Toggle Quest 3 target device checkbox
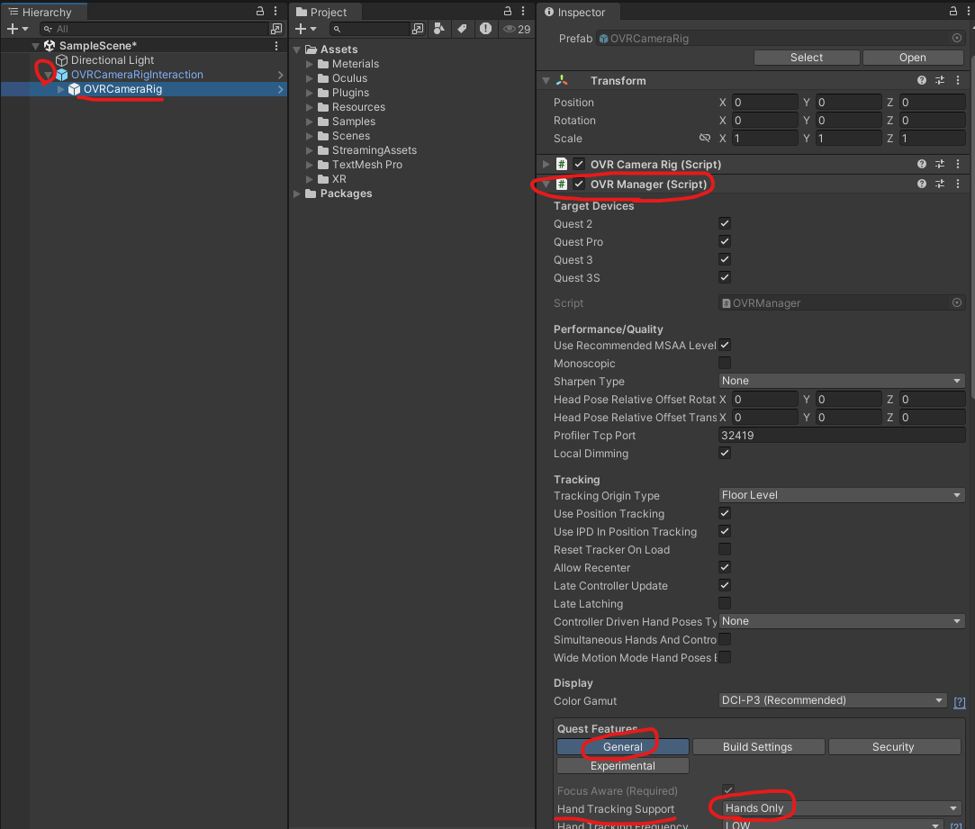The image size is (975, 829). 725,259
